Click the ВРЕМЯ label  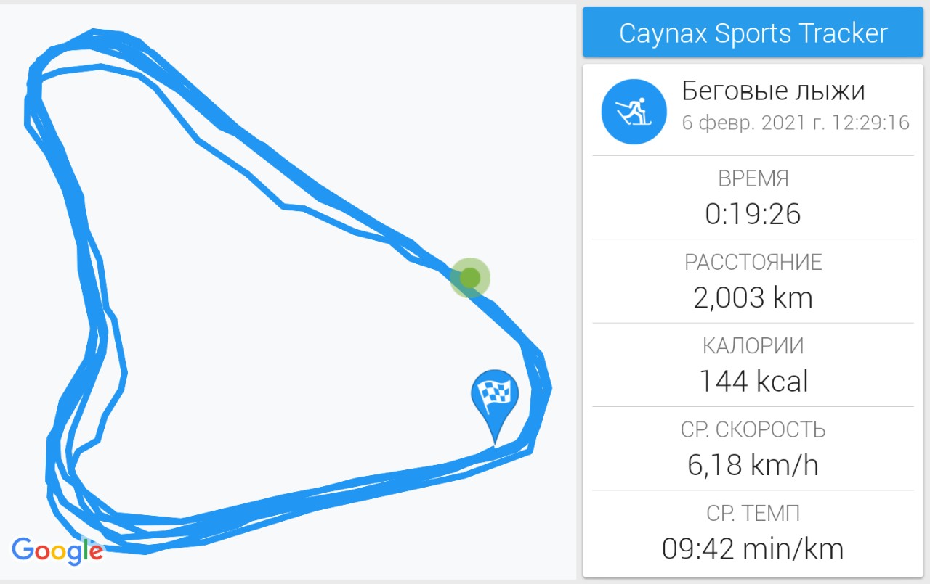753,178
